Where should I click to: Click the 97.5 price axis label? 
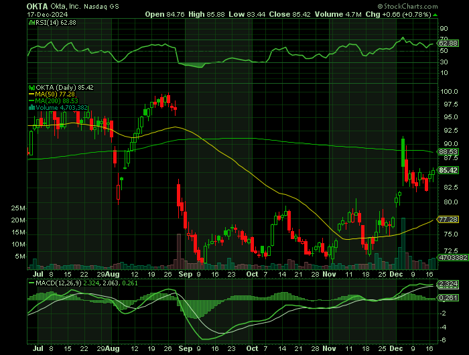point(450,104)
